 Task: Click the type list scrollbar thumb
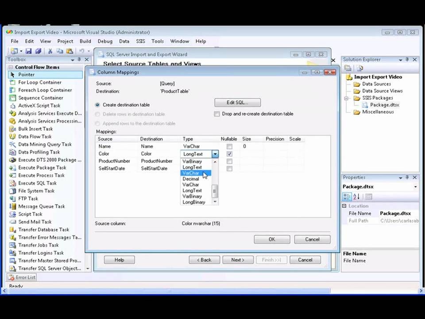click(215, 191)
